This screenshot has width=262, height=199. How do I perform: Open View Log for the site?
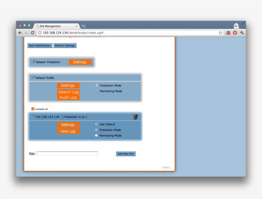pyautogui.click(x=68, y=131)
